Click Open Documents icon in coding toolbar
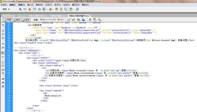This screenshot has height=112, width=197. click(3, 25)
